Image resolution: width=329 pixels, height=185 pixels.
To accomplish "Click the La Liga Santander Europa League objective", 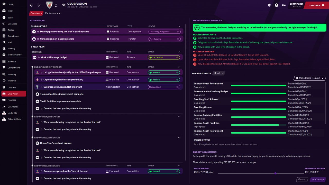I will 108,72.
